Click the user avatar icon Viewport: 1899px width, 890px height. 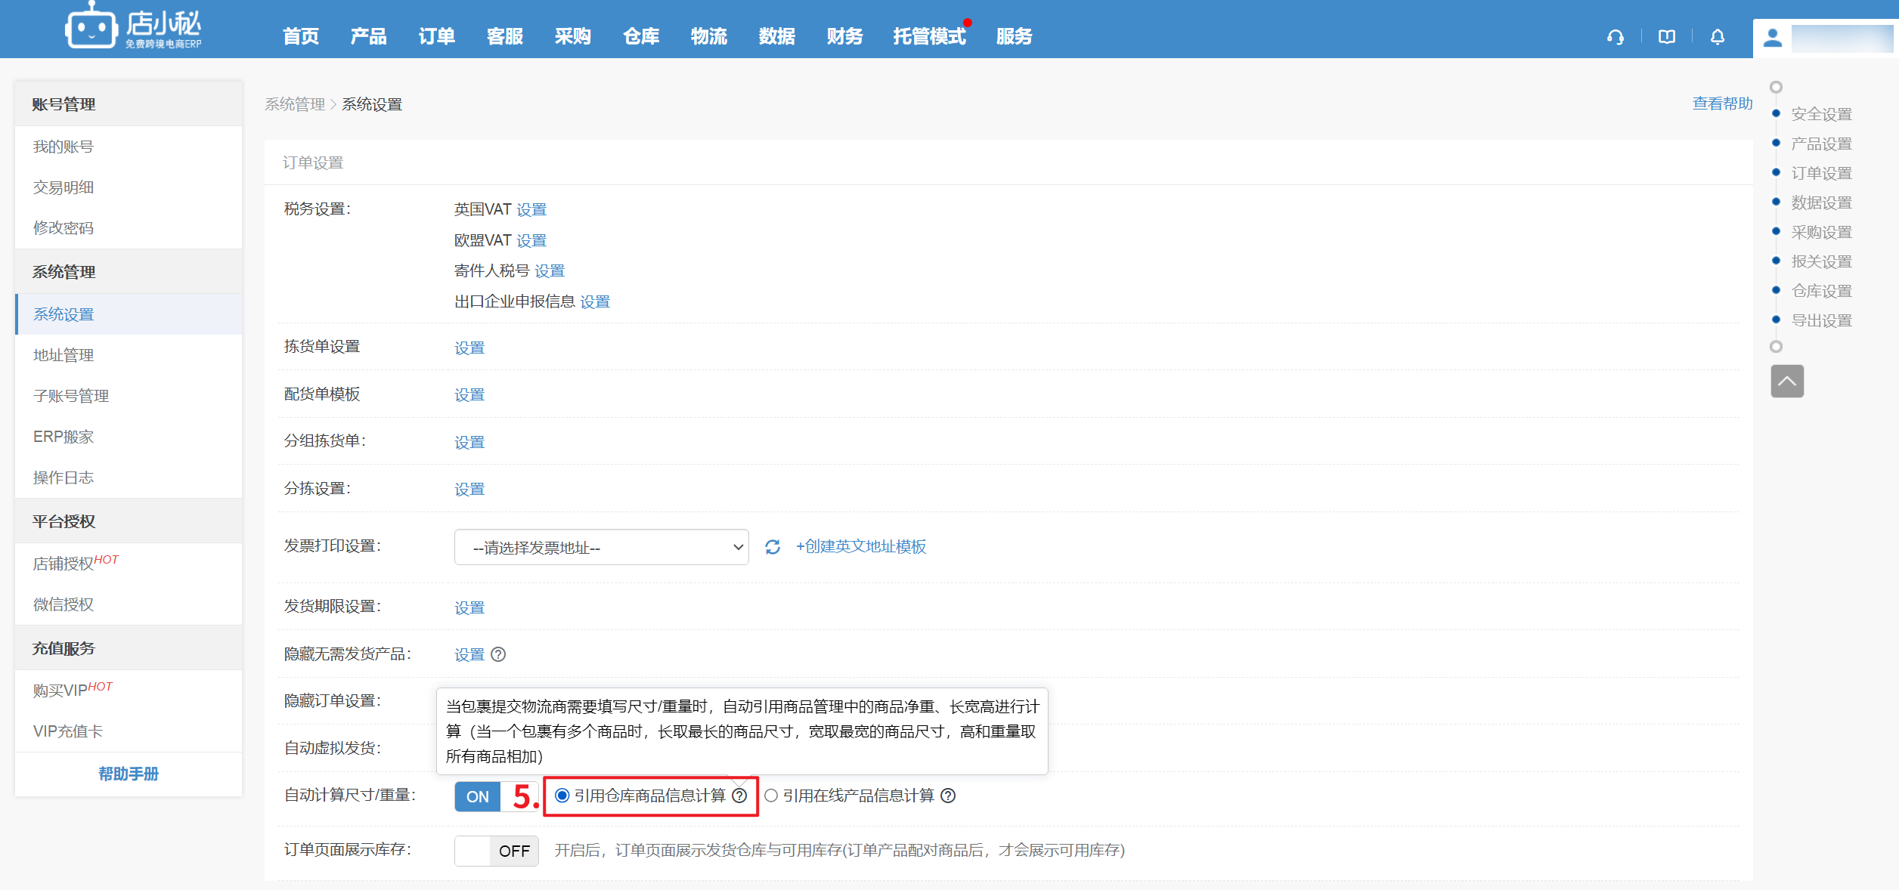(1773, 38)
